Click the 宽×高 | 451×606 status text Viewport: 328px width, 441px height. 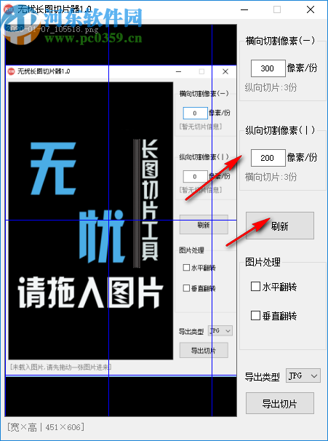(x=46, y=427)
